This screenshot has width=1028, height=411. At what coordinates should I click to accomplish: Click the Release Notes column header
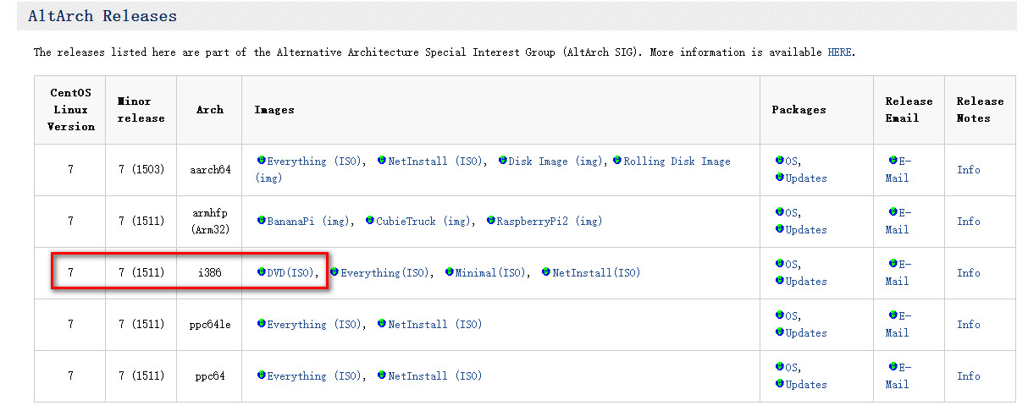(x=980, y=110)
